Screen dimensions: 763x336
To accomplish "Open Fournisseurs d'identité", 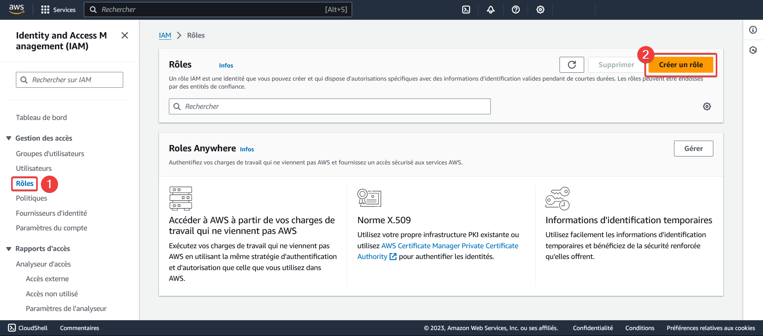I will tap(51, 213).
